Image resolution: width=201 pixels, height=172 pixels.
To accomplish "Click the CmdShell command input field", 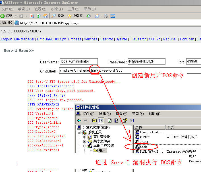I will (130, 71).
